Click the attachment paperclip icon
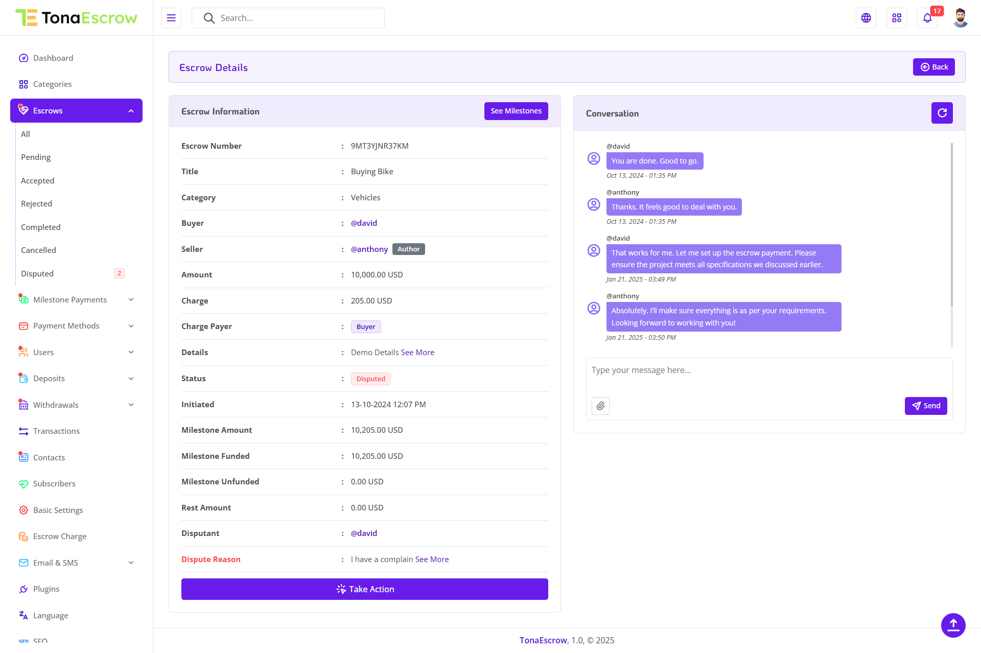This screenshot has height=653, width=981. tap(600, 406)
